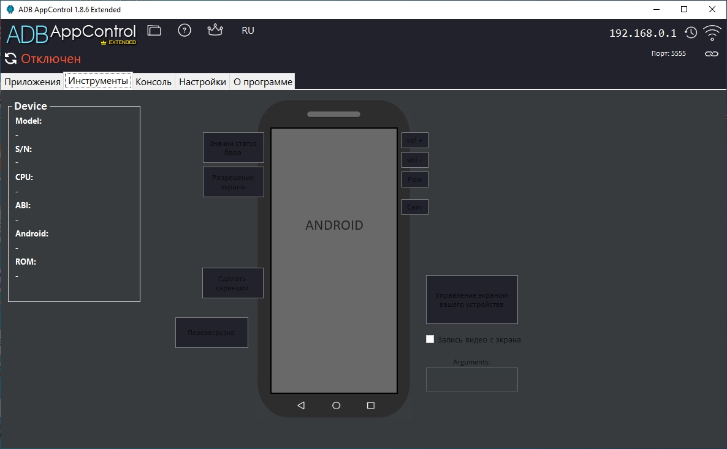Open the Консоль tab
Screen dimensions: 727x449
click(153, 81)
